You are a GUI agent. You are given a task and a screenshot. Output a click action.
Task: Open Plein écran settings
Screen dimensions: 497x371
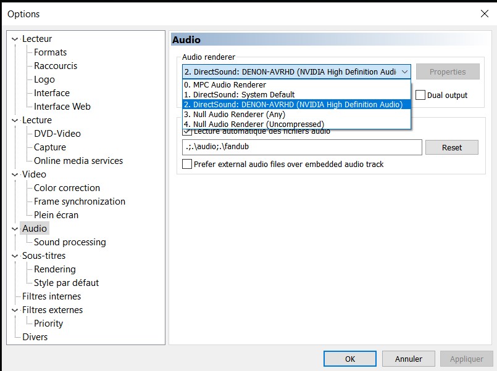point(56,215)
